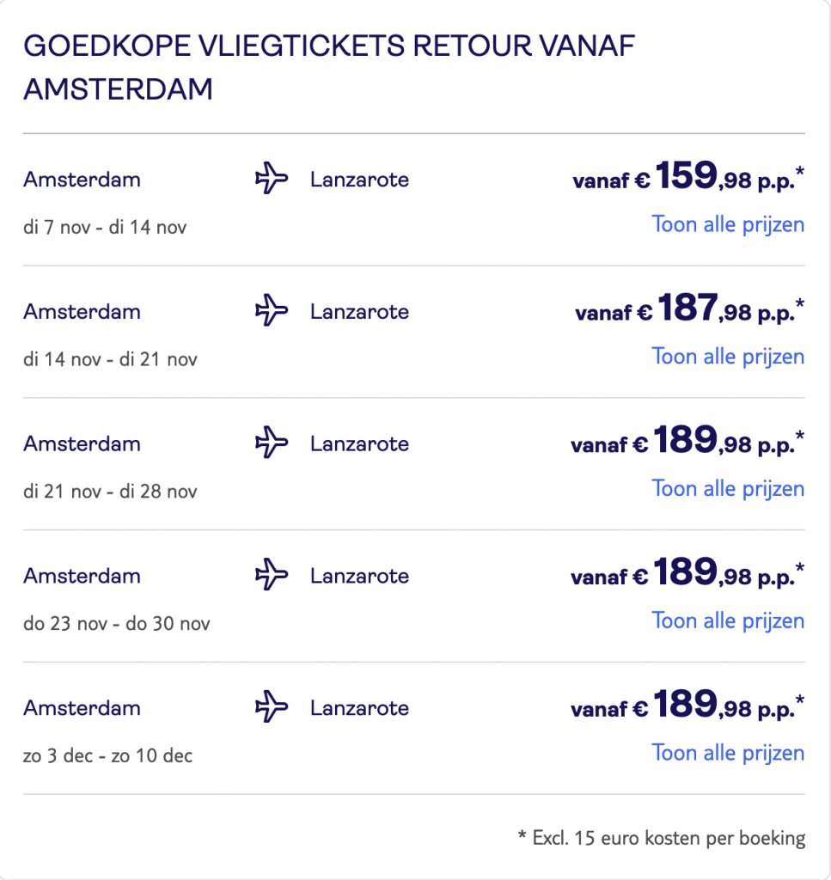The height and width of the screenshot is (880, 831).
Task: Click the airplane icon in the 23 nov row
Action: [x=272, y=575]
